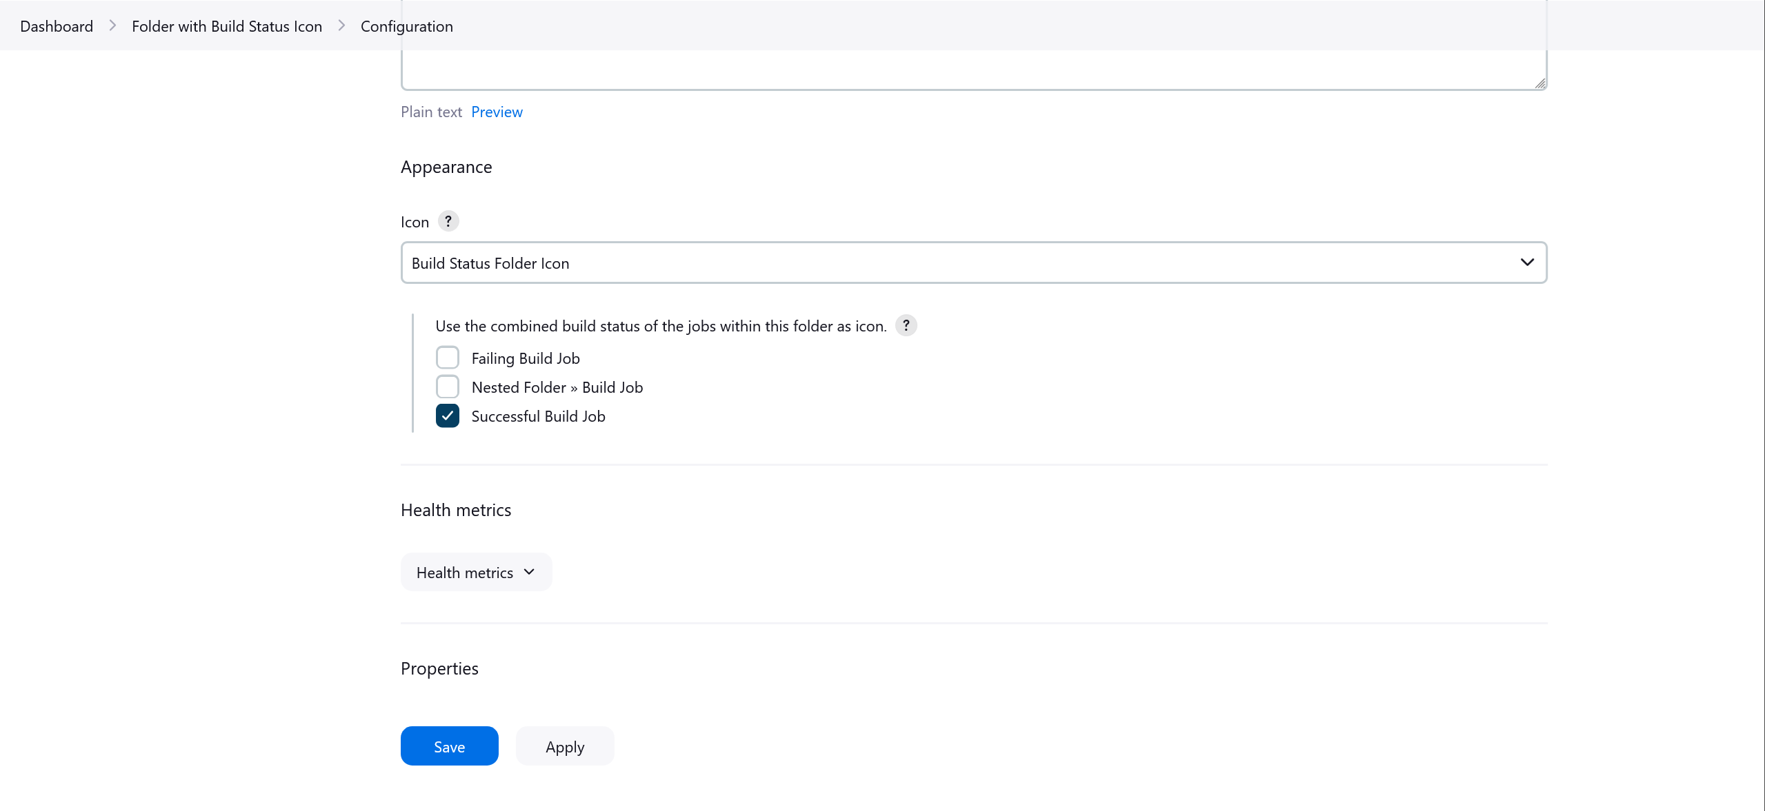
Task: Disable the Successful Build Job checkbox
Action: coord(448,415)
